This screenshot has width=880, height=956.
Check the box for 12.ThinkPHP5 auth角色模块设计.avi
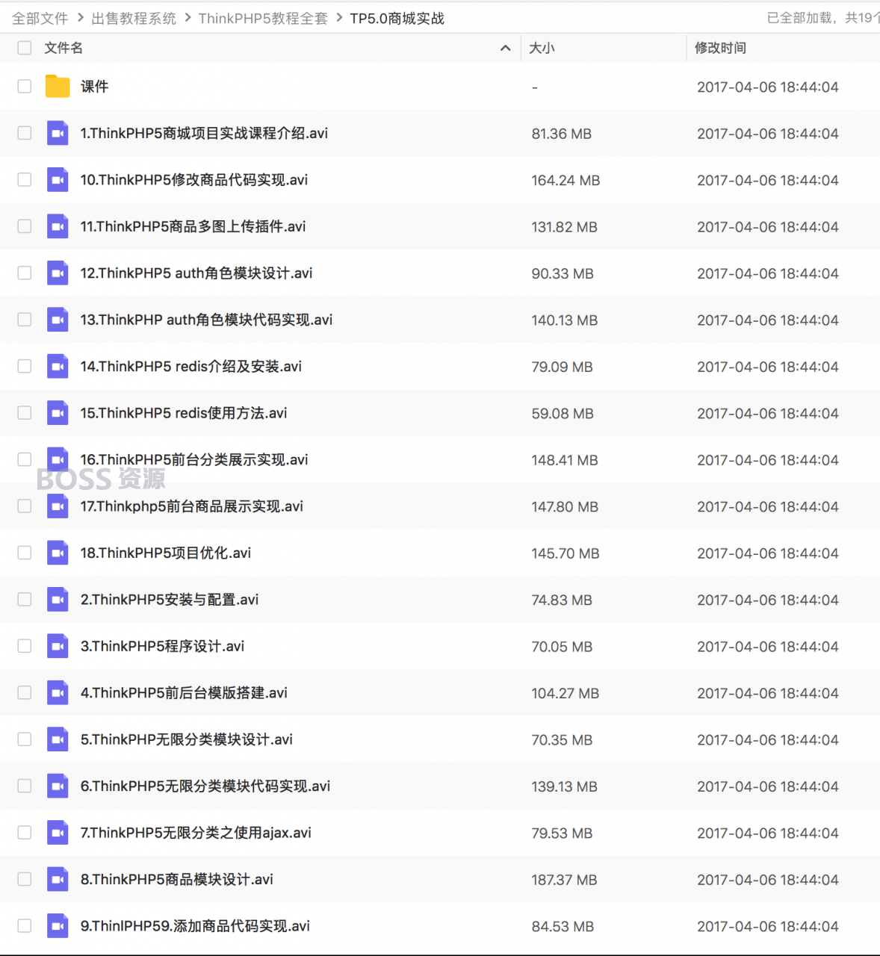tap(25, 273)
